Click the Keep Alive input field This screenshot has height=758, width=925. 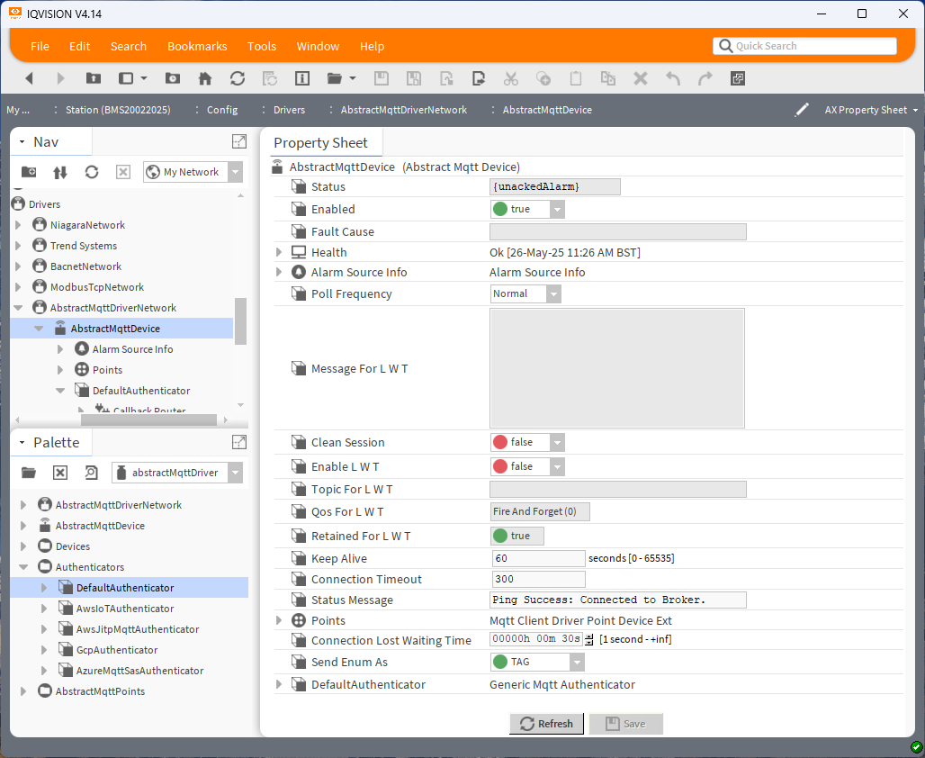tap(538, 558)
